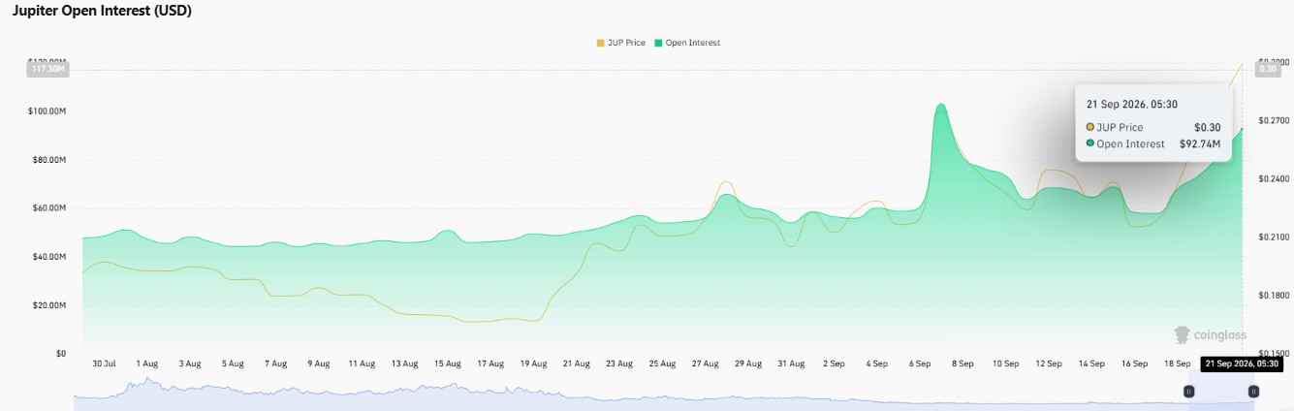The width and height of the screenshot is (1294, 411).
Task: Click the 15 Aug date label
Action: coord(447,364)
